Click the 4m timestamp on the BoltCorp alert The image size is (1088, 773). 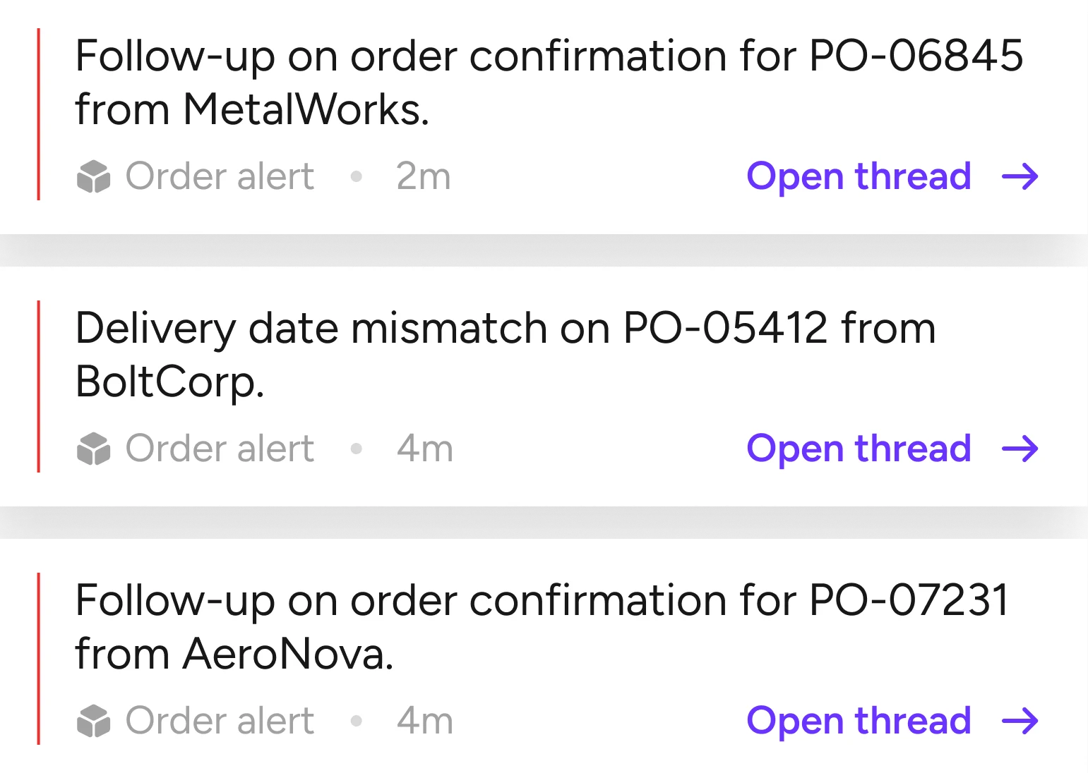424,449
